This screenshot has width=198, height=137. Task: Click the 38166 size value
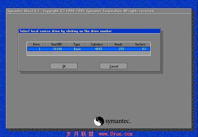tap(57, 49)
